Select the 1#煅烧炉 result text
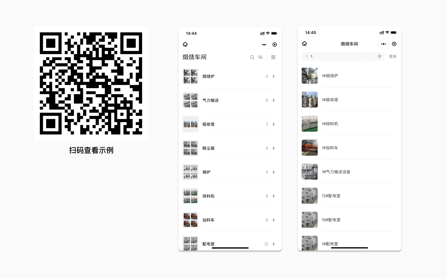This screenshot has width=447, height=279. point(330,76)
